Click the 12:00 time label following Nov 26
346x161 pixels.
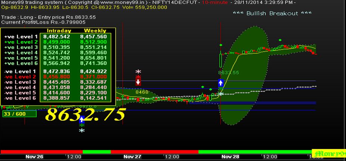coord(74,157)
